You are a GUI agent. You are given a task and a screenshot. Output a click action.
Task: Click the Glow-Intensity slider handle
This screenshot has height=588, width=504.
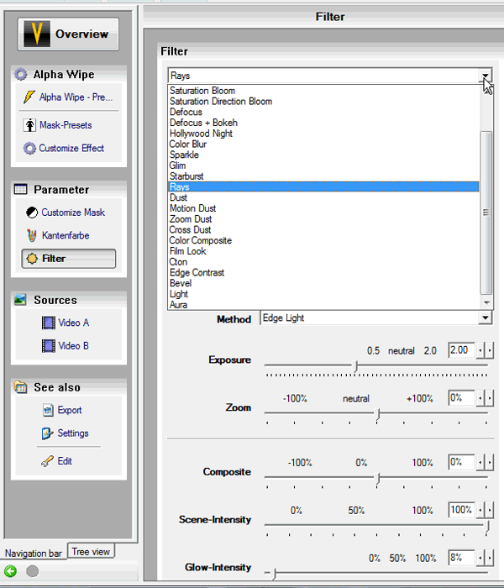pos(275,574)
